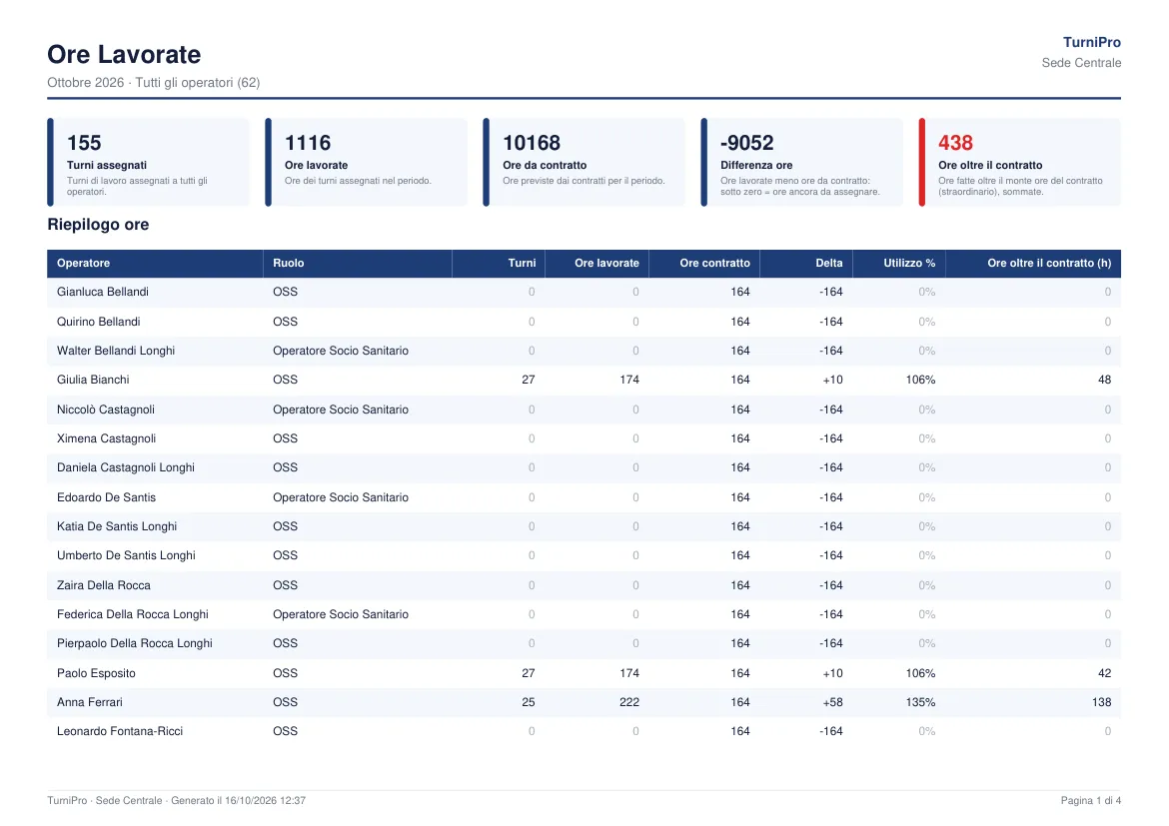The image size is (1169, 826).
Task: Select the "TurniPro" brand name in the header
Action: [x=1091, y=43]
